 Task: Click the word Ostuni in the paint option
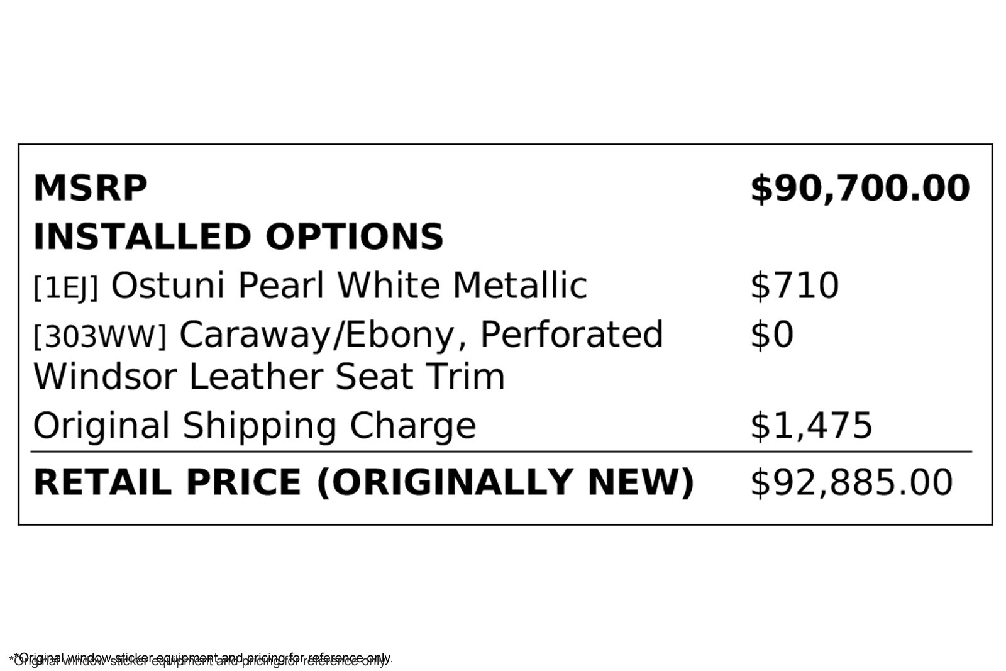point(168,285)
